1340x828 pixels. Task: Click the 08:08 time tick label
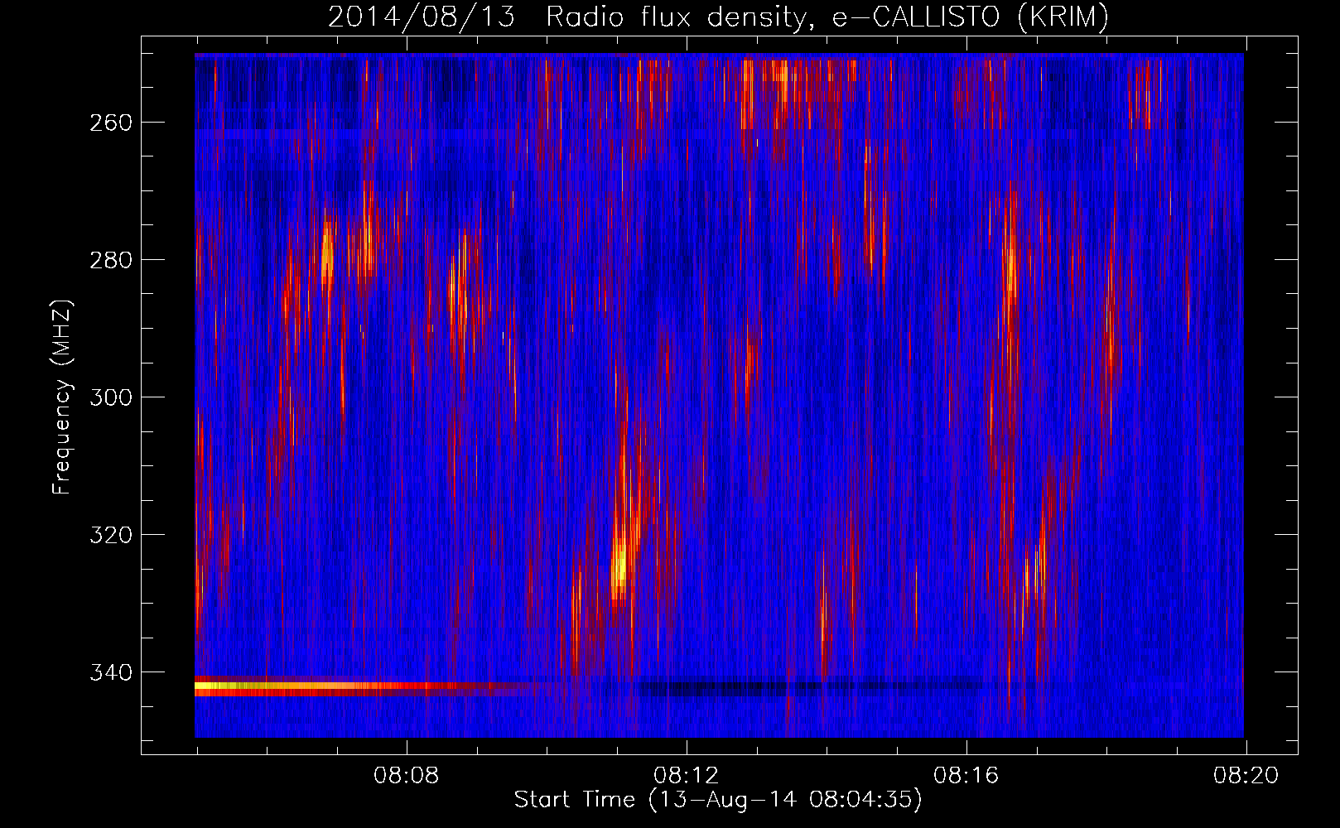(407, 776)
